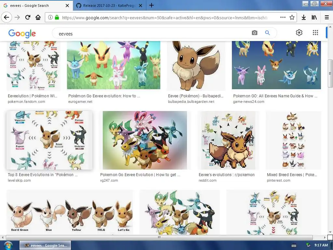Reload the current page

[28, 17]
